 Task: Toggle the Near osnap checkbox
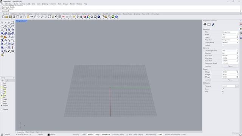tap(2, 85)
